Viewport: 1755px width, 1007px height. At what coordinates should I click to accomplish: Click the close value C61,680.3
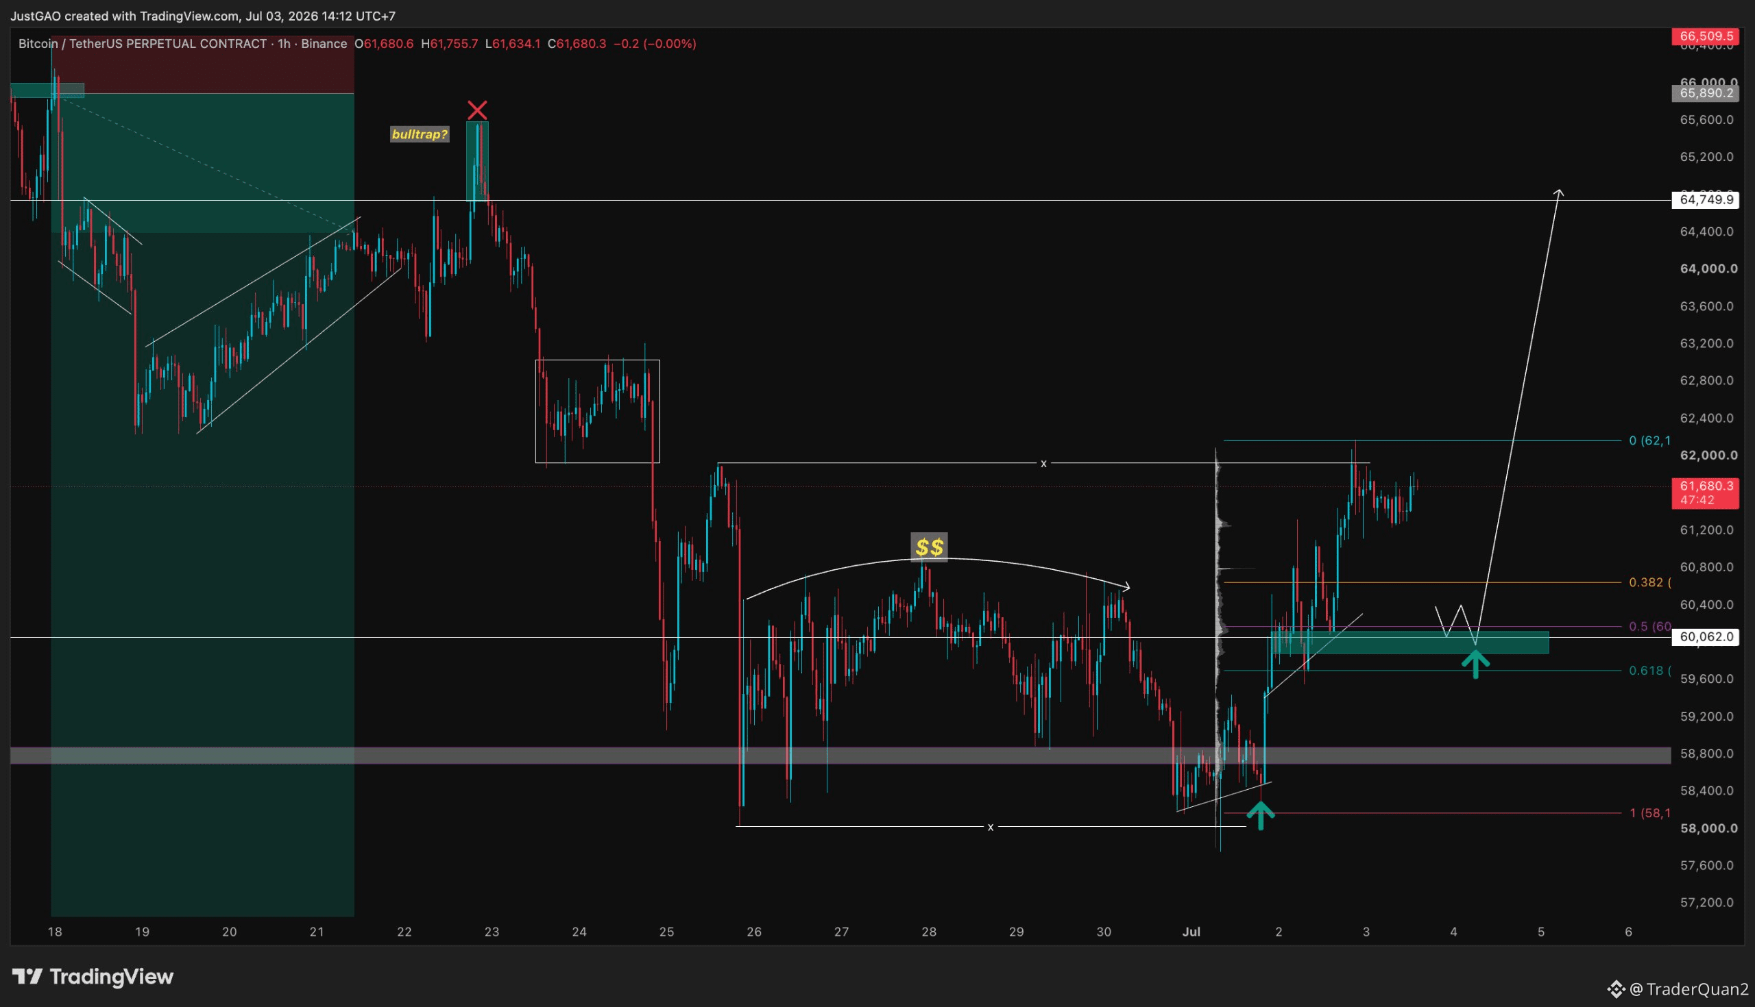point(577,44)
